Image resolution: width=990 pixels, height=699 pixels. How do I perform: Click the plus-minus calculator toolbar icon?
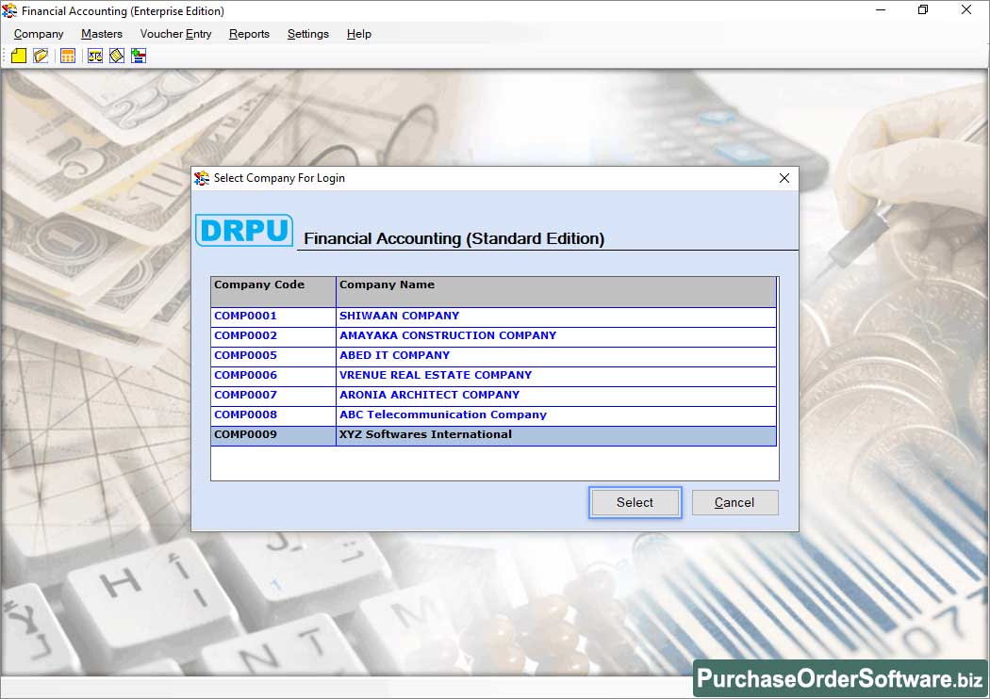coord(139,57)
